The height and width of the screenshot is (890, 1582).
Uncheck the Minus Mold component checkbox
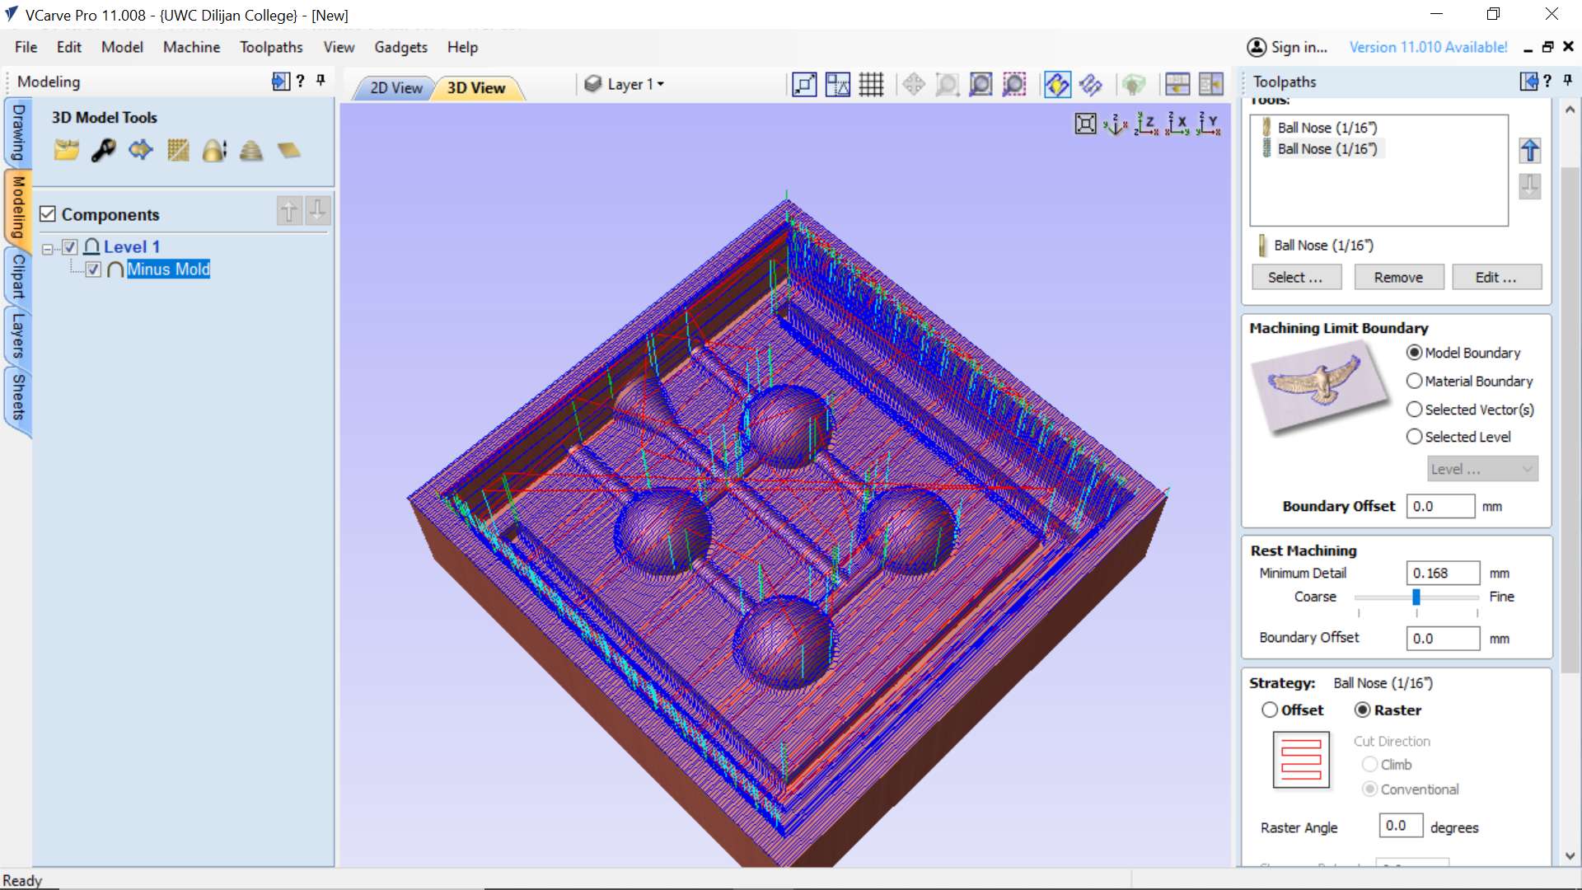point(93,269)
